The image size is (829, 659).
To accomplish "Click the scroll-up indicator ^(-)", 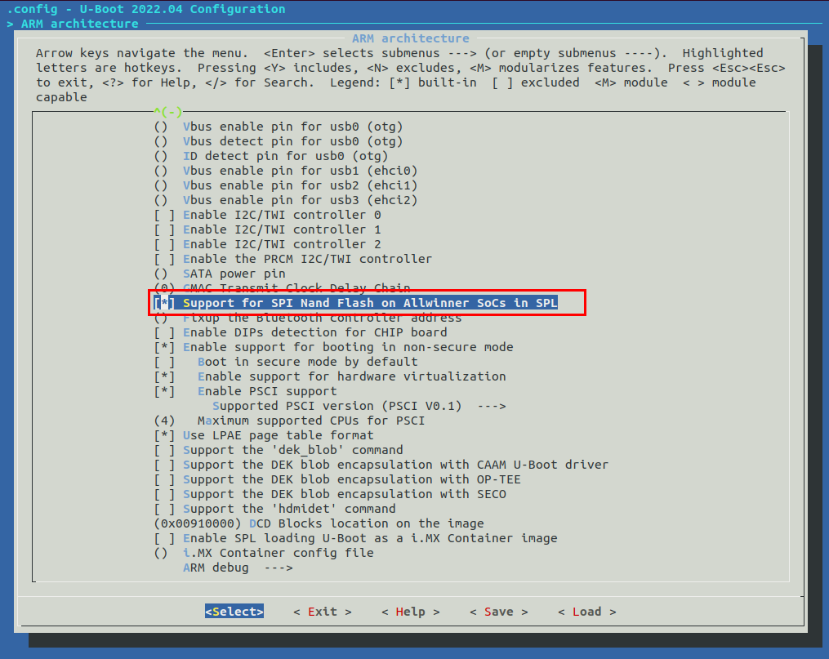I will (168, 112).
